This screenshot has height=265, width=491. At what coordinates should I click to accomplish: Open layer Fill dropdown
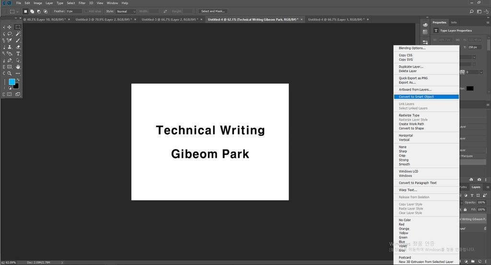[481, 210]
